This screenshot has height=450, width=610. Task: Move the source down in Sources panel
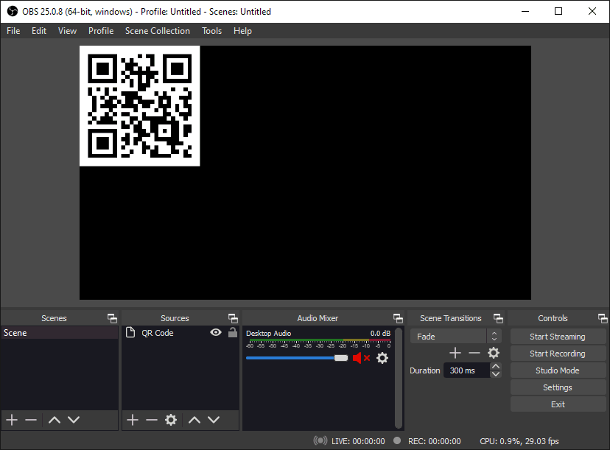coord(214,420)
